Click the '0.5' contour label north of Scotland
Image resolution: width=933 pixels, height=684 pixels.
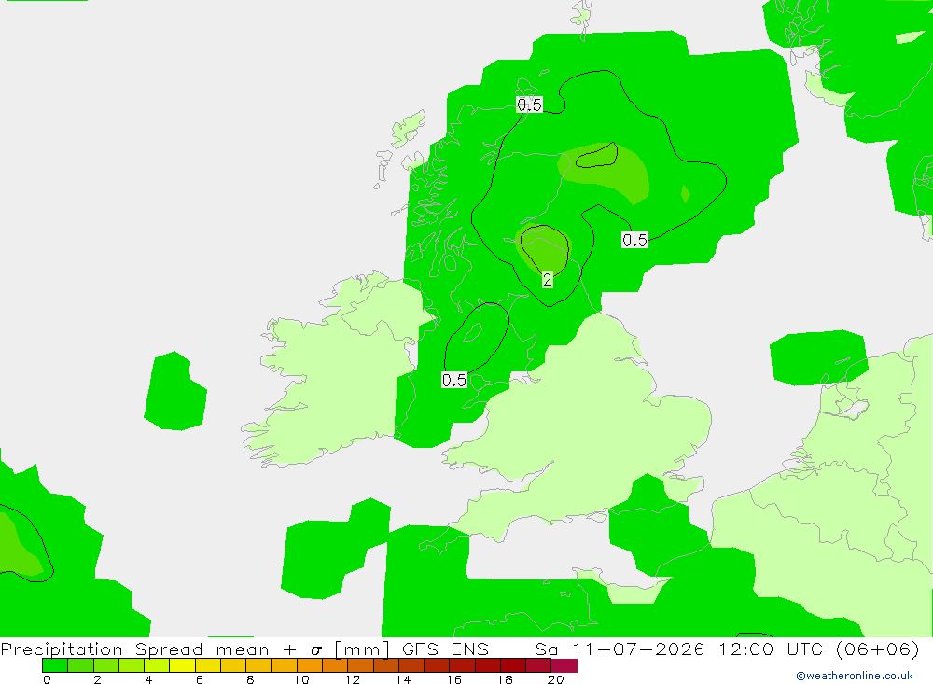tap(529, 105)
